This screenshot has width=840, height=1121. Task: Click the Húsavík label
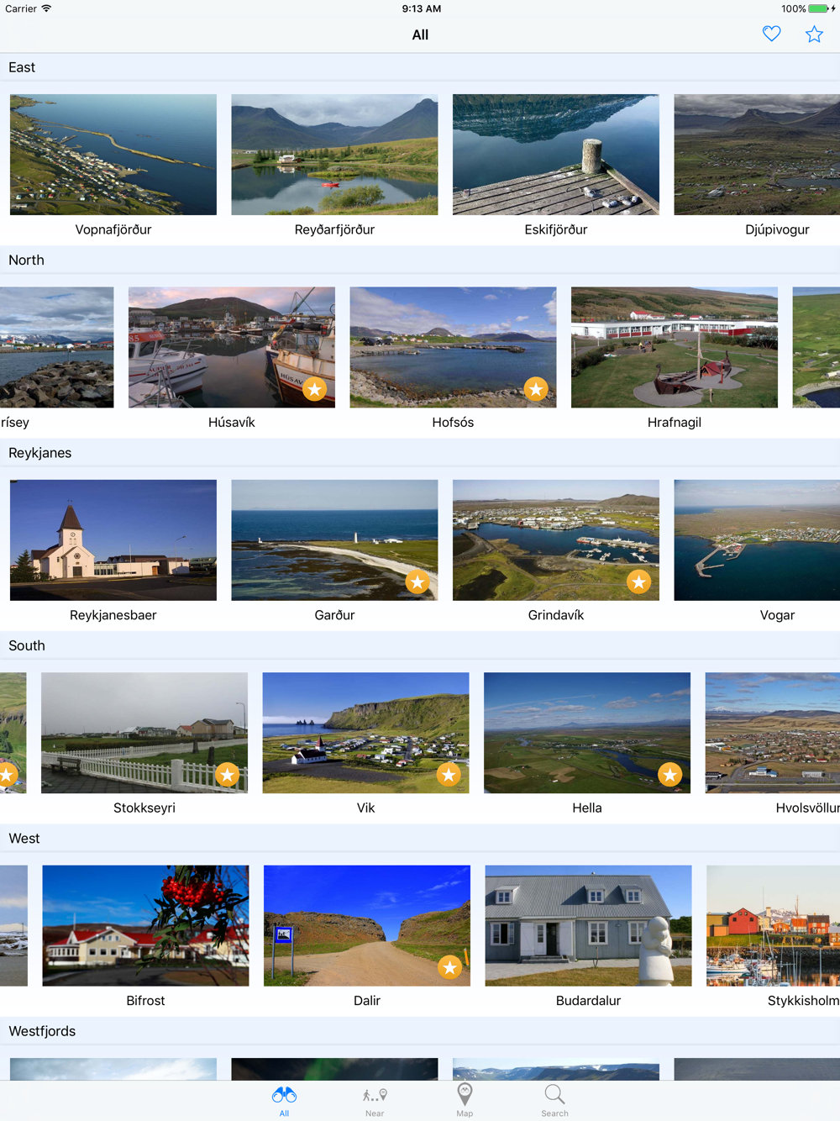[x=232, y=422]
